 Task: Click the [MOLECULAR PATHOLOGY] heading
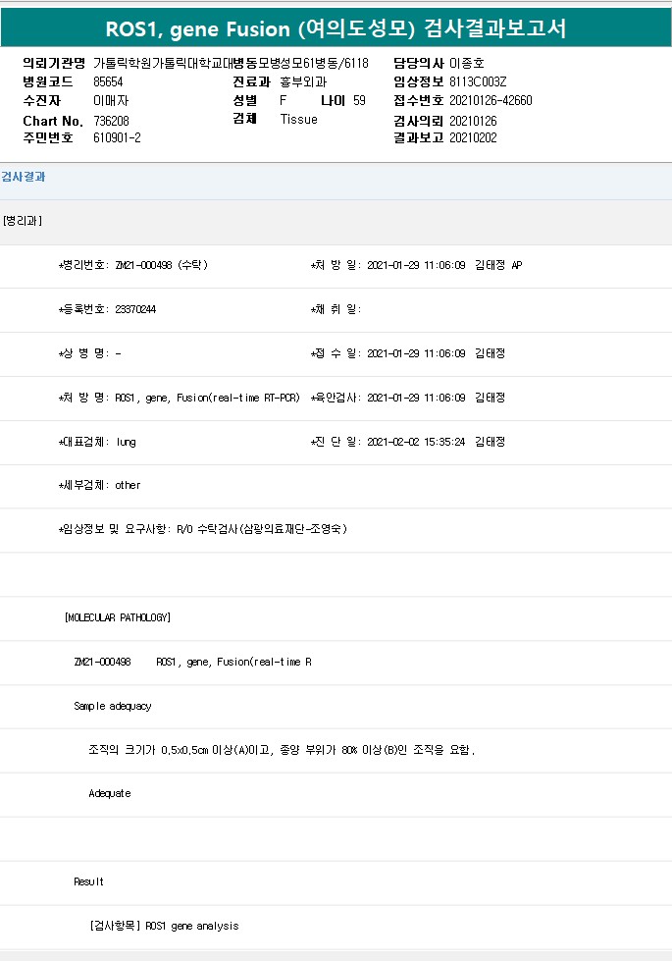[x=118, y=617]
